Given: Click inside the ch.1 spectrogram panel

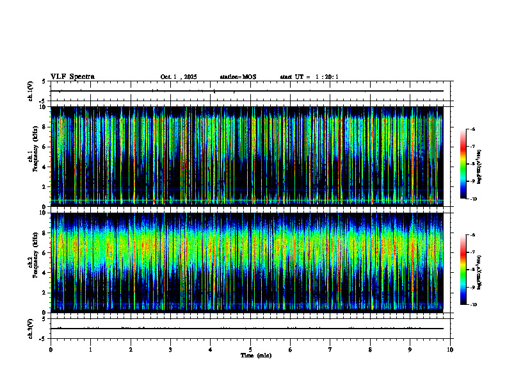Looking at the screenshot, I should [247, 156].
